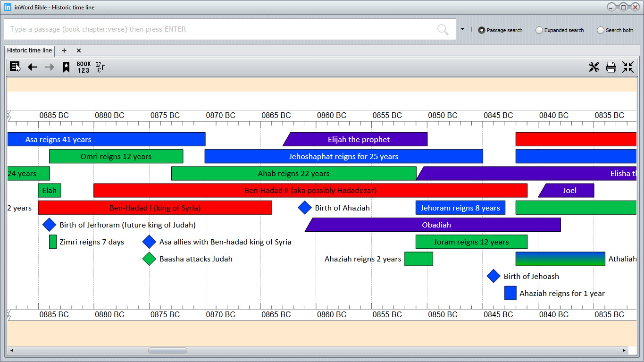Open the table of contents icon
Viewport: 644px width, 362px height.
tap(14, 67)
